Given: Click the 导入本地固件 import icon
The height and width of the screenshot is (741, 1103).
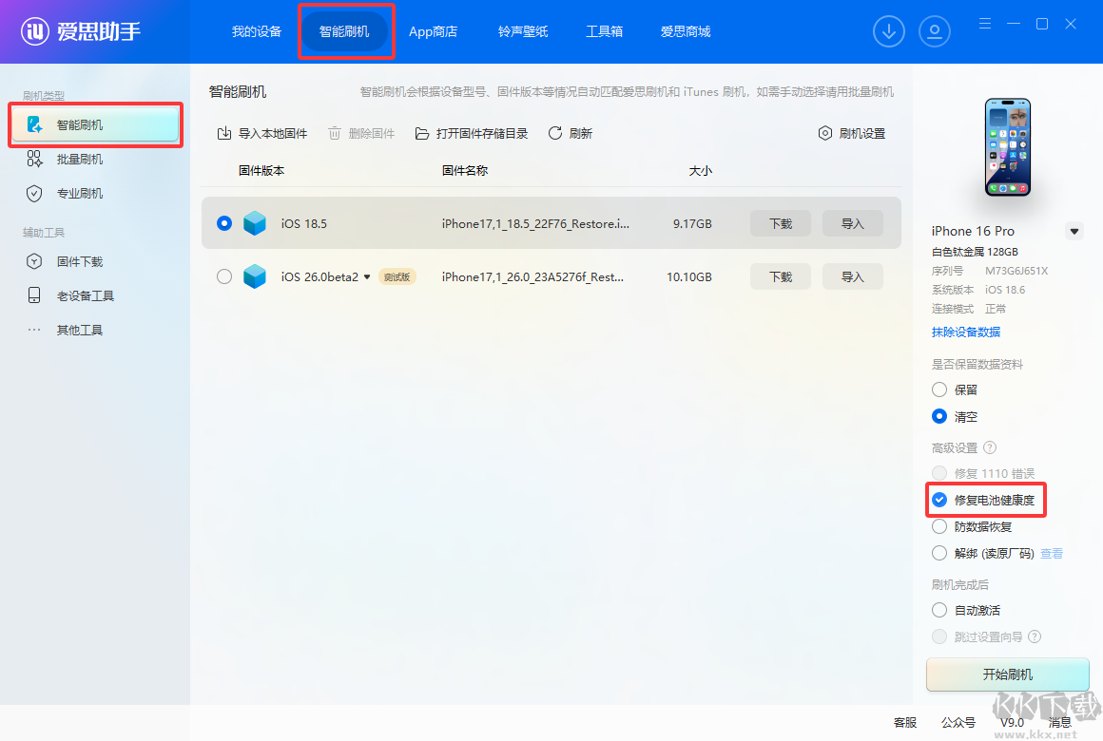Looking at the screenshot, I should [224, 134].
